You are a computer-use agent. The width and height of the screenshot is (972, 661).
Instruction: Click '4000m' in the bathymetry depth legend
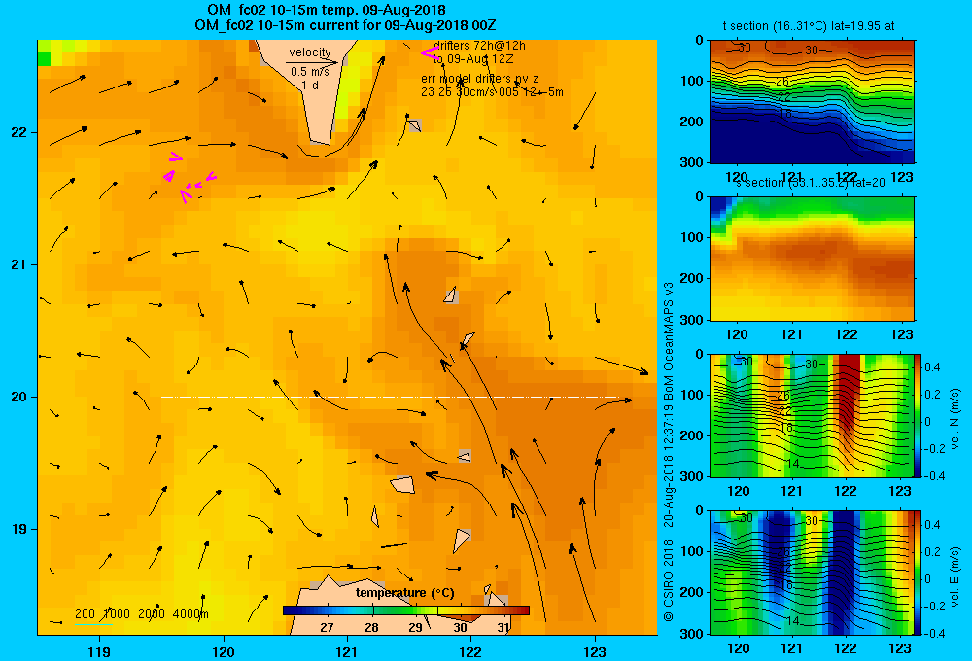(x=191, y=614)
